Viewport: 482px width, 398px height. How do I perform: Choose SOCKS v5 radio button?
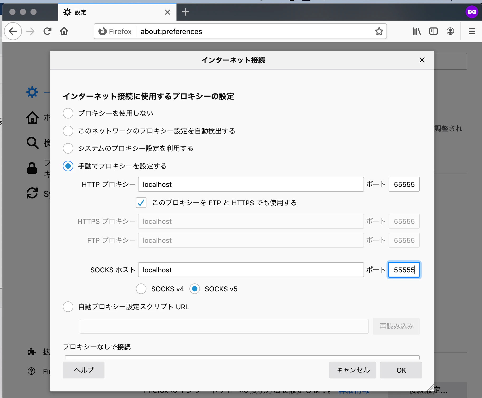click(195, 289)
